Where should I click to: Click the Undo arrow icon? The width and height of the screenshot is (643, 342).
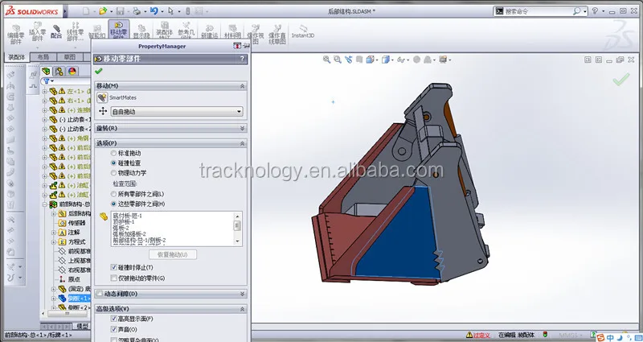click(154, 11)
